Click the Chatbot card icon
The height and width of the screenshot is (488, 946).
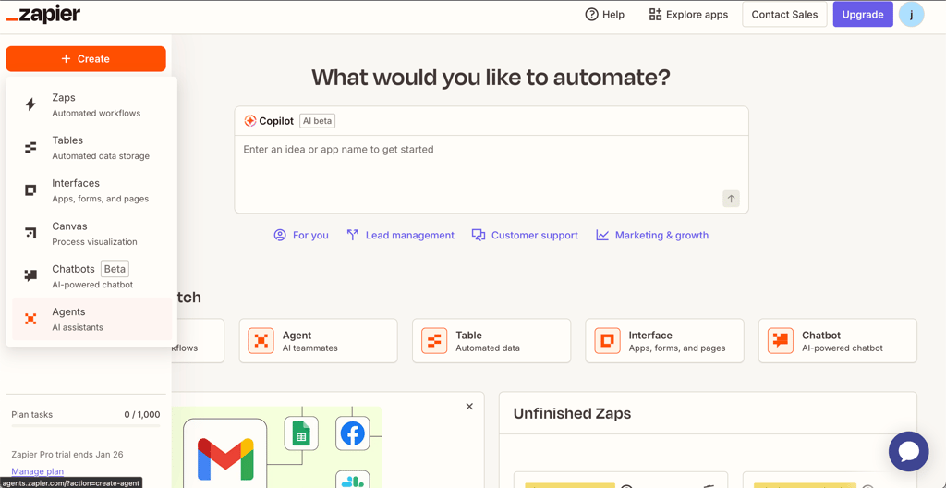(x=780, y=341)
